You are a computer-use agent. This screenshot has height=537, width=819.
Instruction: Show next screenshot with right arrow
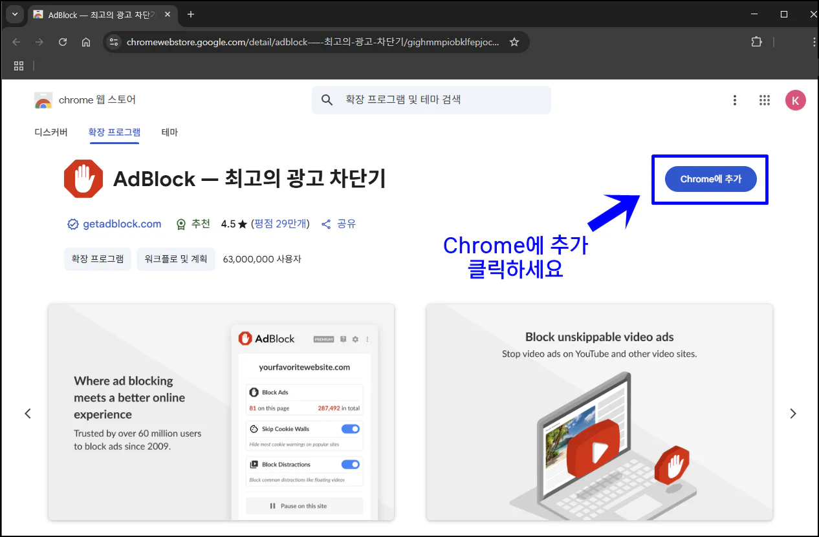(x=793, y=414)
